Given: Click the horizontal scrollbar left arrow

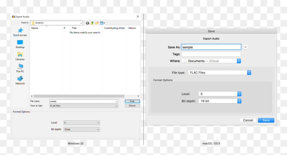Looking at the screenshot, I should (32, 96).
